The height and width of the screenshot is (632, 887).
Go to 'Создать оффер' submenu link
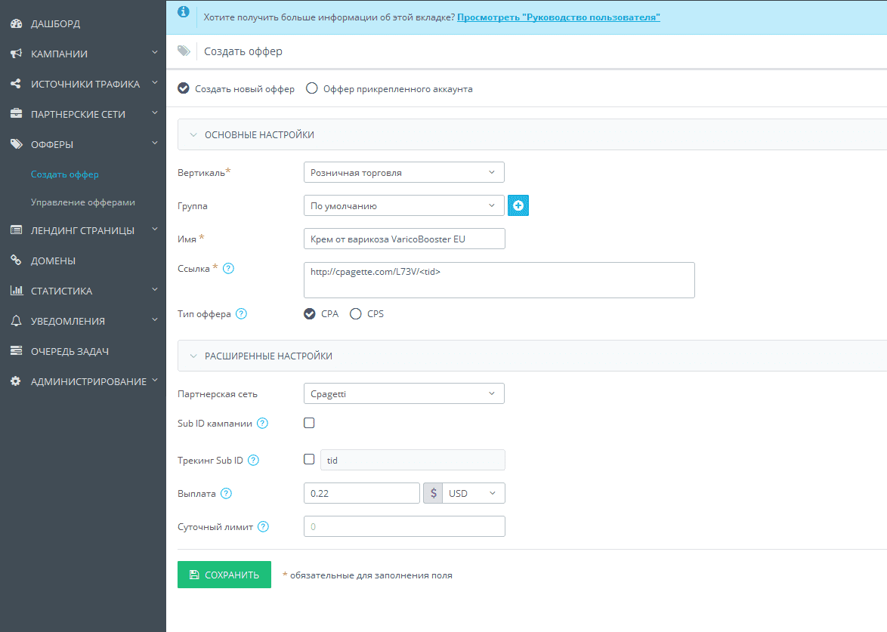(x=64, y=174)
